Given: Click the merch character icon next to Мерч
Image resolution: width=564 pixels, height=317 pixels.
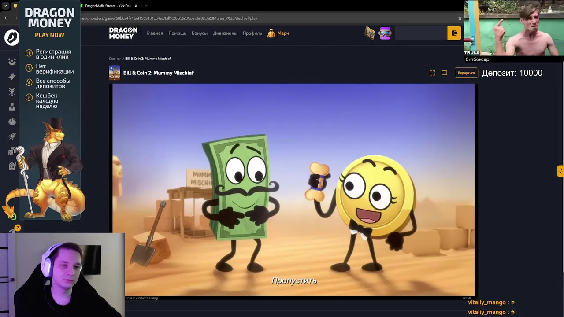Looking at the screenshot, I should (x=271, y=33).
